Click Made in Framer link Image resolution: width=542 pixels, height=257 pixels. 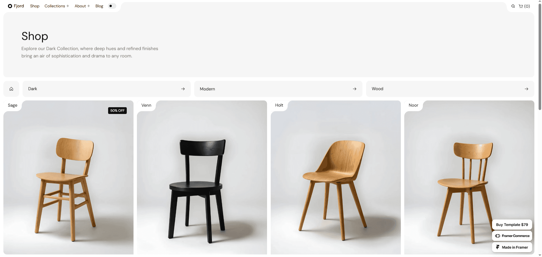pos(512,247)
